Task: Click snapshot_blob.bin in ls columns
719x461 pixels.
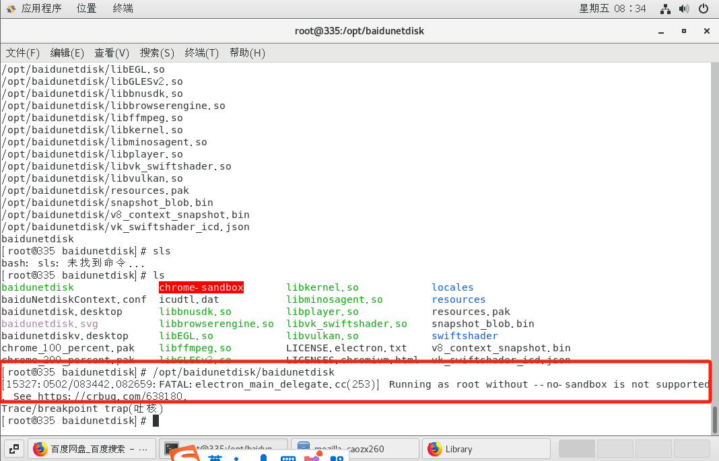Action: (483, 324)
